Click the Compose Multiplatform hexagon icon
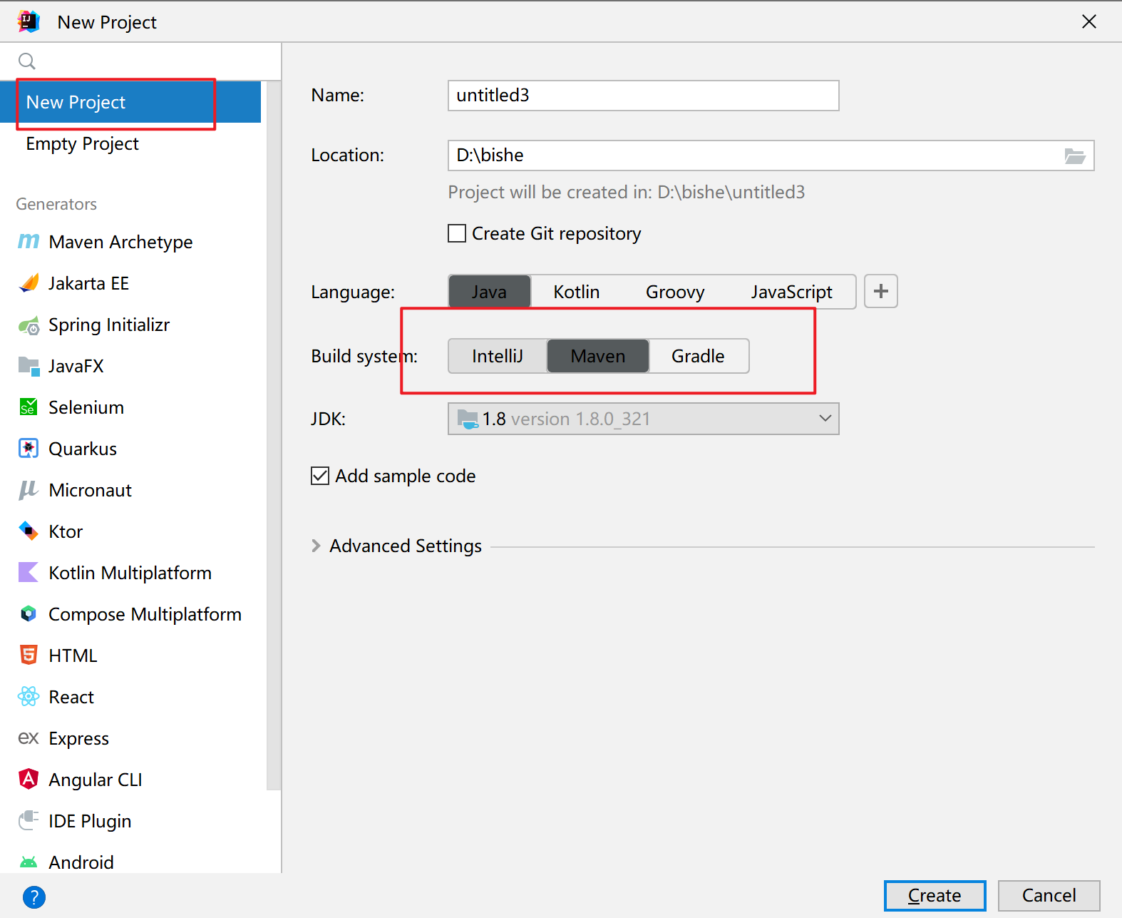Screen dimensions: 1122x918 point(29,614)
